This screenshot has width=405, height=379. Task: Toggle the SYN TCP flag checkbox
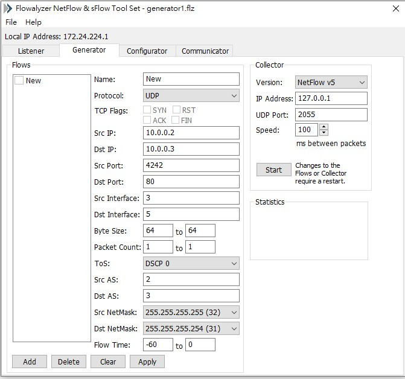click(x=147, y=110)
